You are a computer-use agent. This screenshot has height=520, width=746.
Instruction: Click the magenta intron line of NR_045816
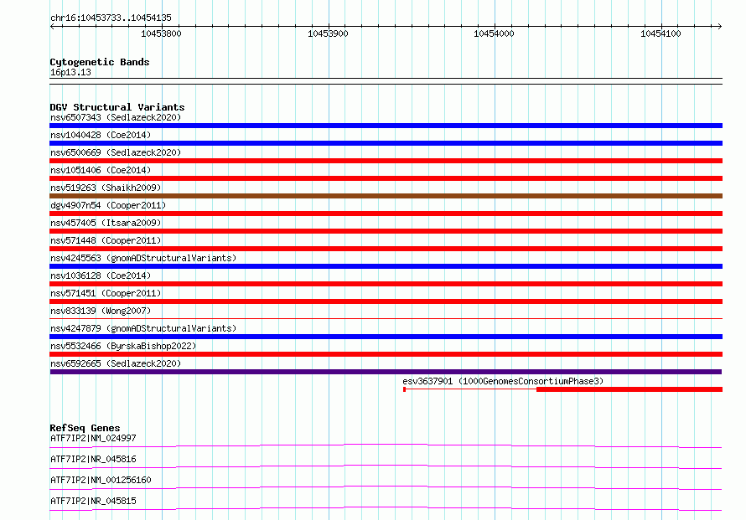pos(386,466)
